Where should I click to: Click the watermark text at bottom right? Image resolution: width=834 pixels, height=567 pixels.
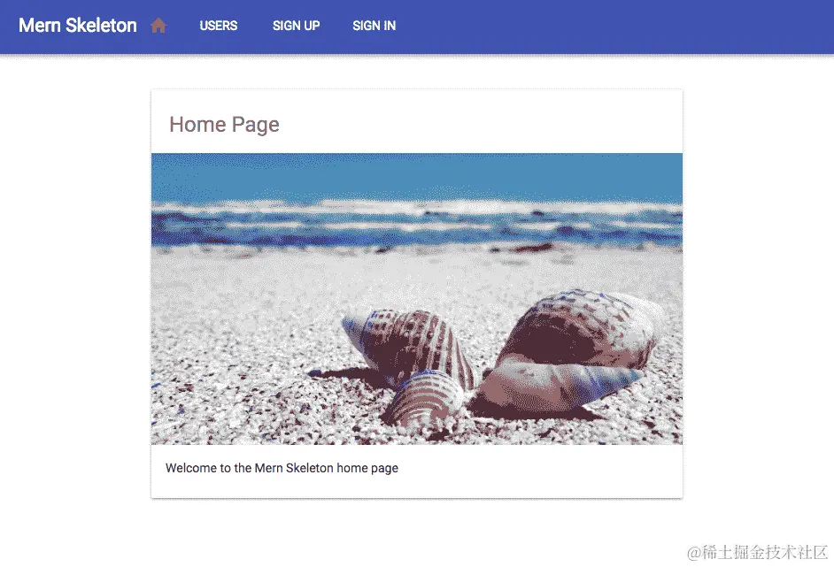757,553
